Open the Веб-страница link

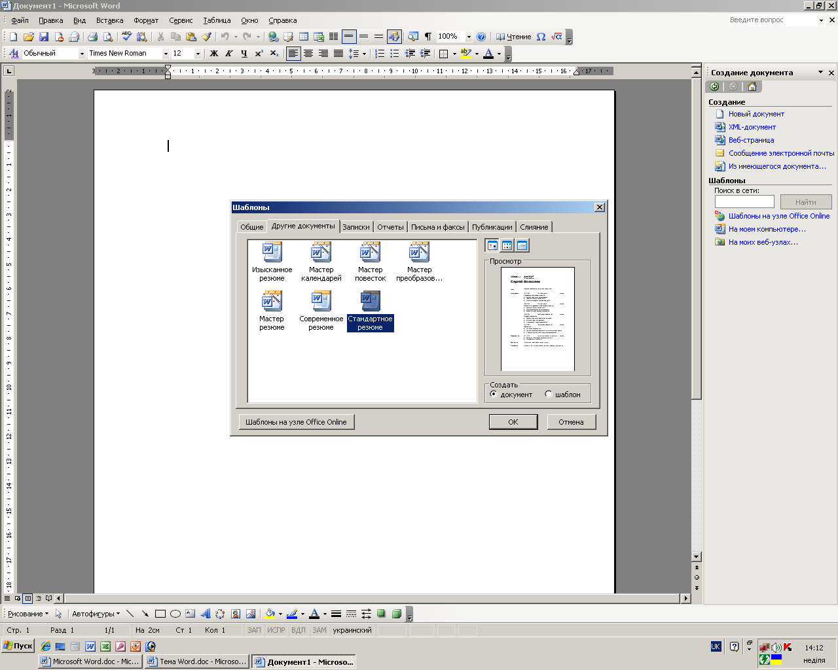(751, 140)
